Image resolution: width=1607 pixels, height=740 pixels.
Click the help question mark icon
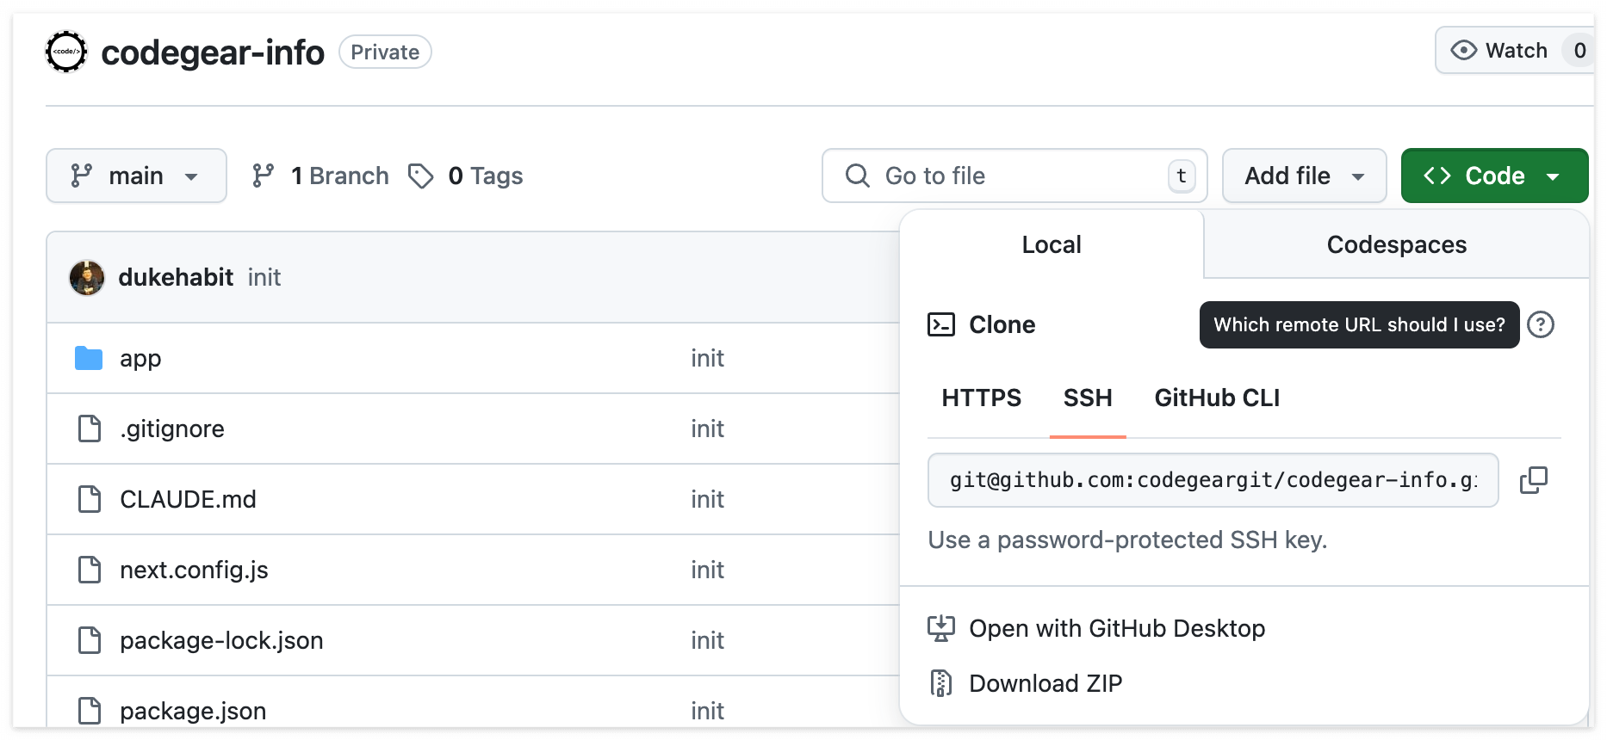[1541, 324]
